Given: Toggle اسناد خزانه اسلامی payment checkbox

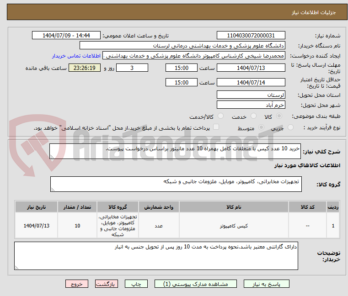Looking at the screenshot, I should click(x=216, y=127).
